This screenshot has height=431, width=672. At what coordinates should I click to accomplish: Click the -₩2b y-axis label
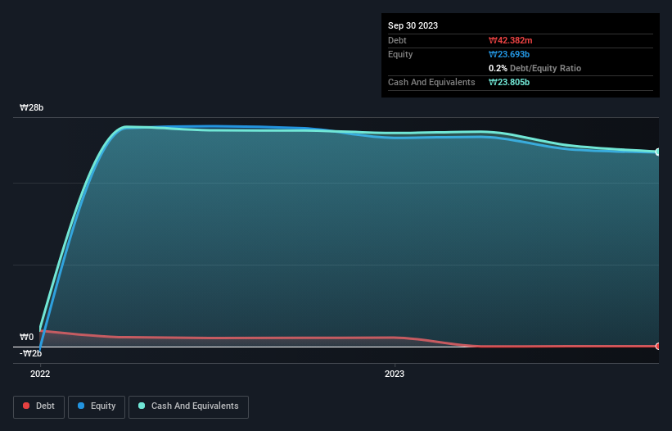point(31,353)
